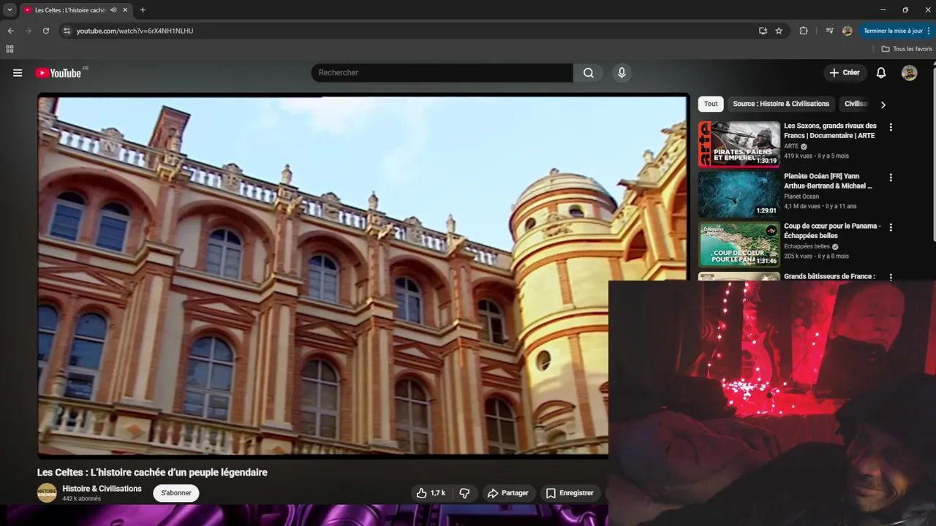The width and height of the screenshot is (936, 526).
Task: Click the Partager button
Action: pos(507,493)
